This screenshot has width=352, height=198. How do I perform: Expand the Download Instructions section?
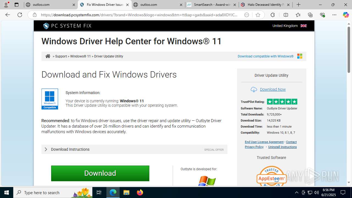pos(134,149)
